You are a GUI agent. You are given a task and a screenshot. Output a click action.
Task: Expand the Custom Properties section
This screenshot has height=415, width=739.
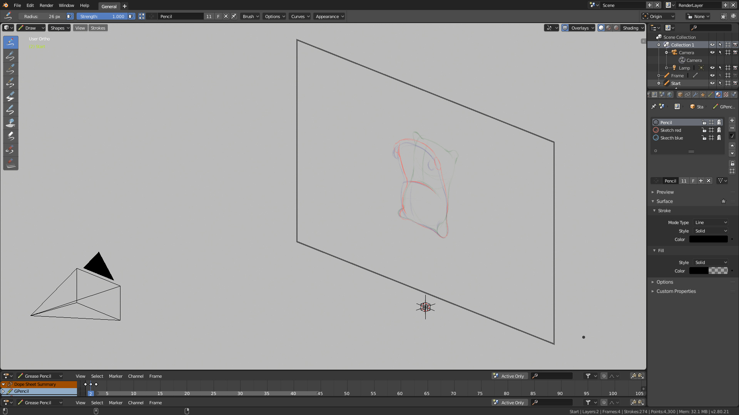coord(675,291)
